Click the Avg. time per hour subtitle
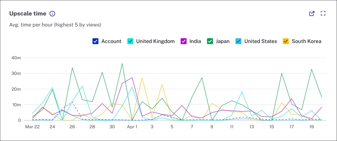This screenshot has width=337, height=141. [x=55, y=25]
